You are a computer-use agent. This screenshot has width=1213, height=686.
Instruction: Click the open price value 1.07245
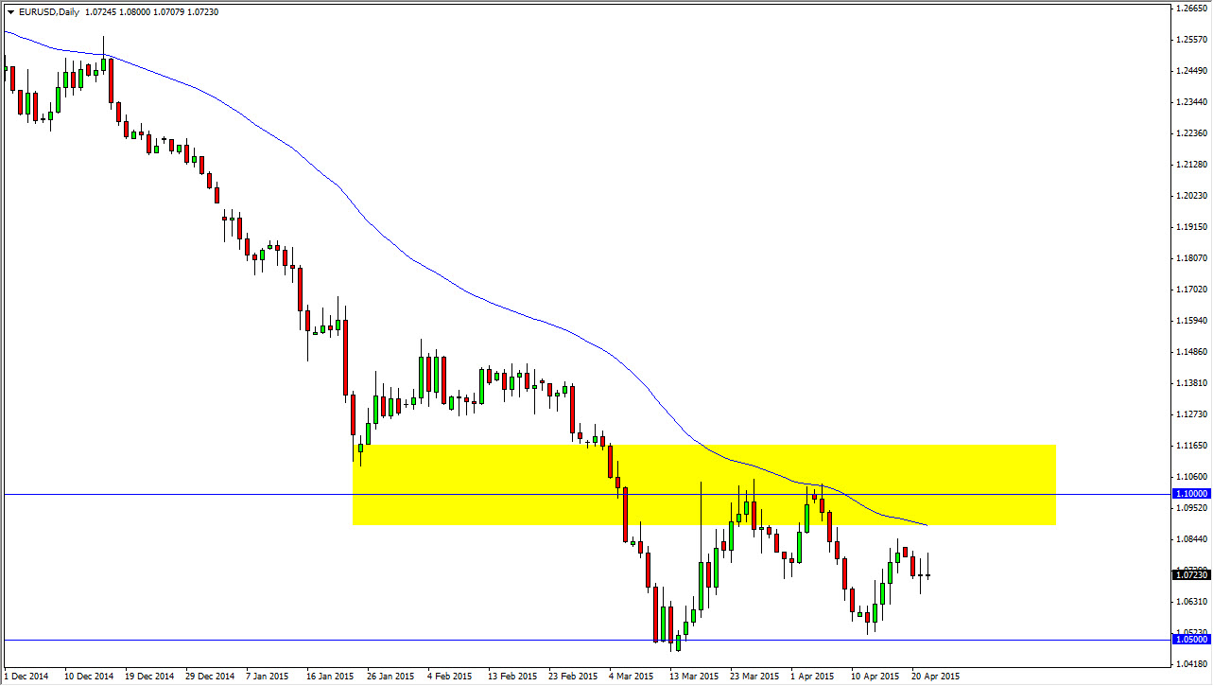pyautogui.click(x=99, y=11)
